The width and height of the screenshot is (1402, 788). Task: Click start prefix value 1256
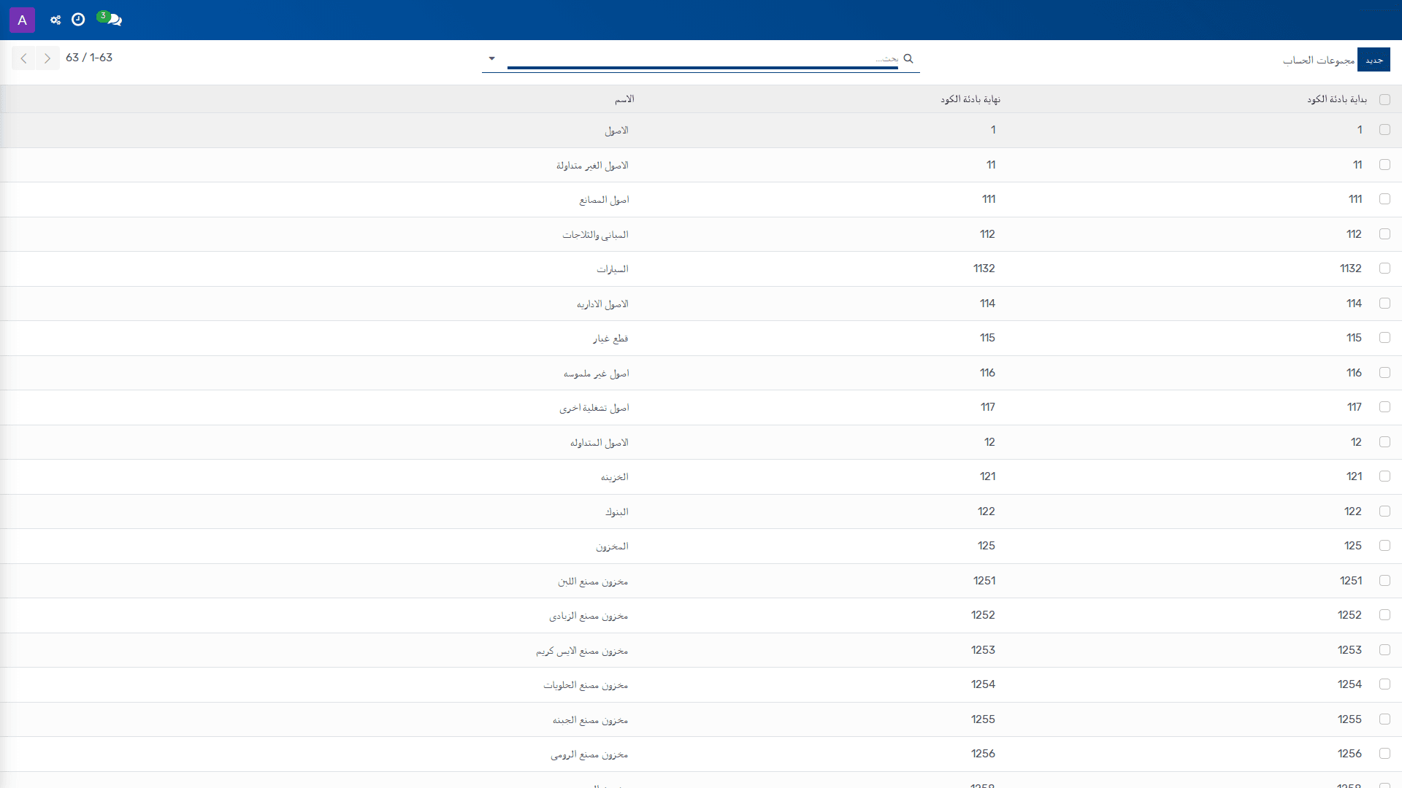(x=1349, y=754)
